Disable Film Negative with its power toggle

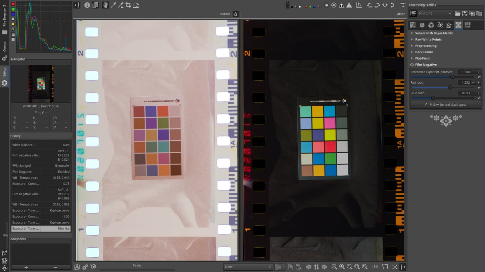pyautogui.click(x=412, y=65)
